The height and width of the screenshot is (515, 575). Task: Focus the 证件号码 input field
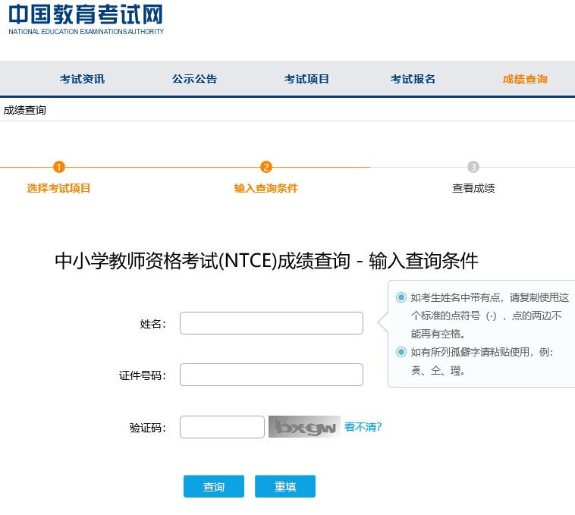[x=272, y=375]
